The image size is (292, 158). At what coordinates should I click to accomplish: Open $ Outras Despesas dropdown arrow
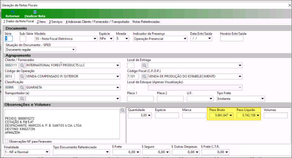(197, 152)
